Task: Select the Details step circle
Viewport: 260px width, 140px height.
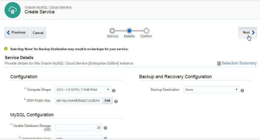Action: (129, 31)
